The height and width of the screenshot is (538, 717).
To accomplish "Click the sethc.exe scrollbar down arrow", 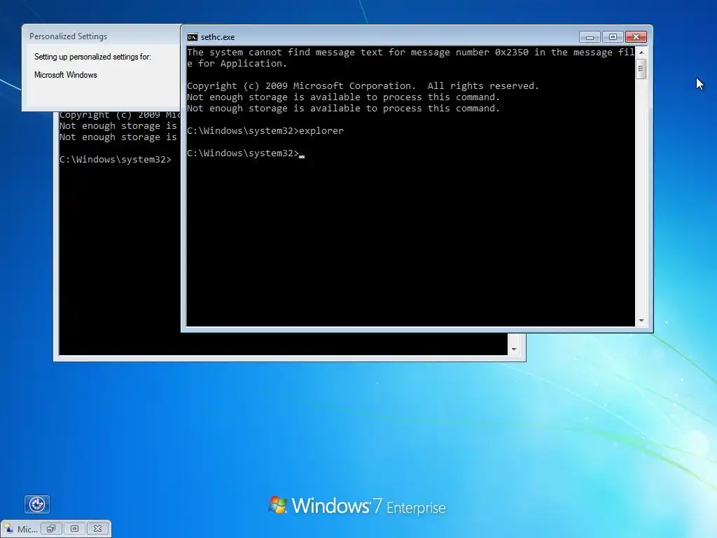I will pyautogui.click(x=641, y=321).
